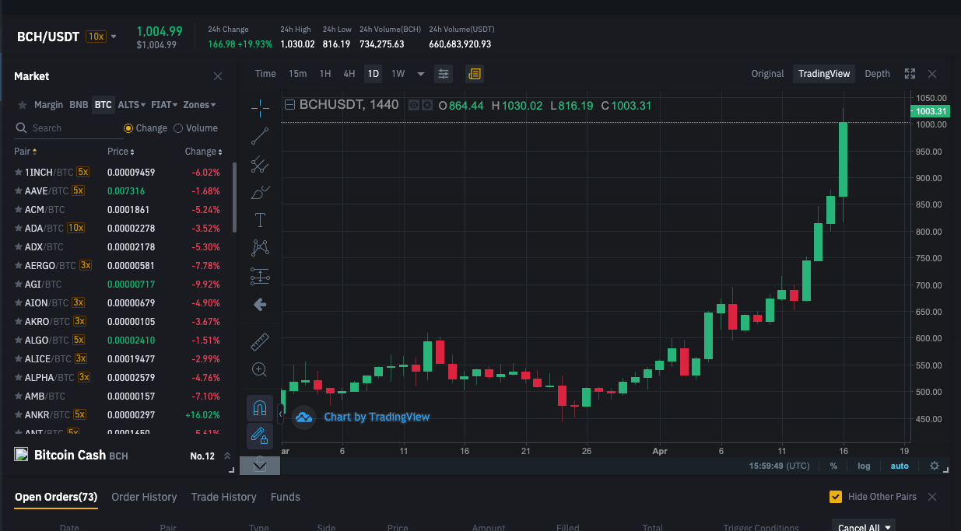The height and width of the screenshot is (531, 961).
Task: Click the market list vertical scrollbar
Action: pos(235,197)
